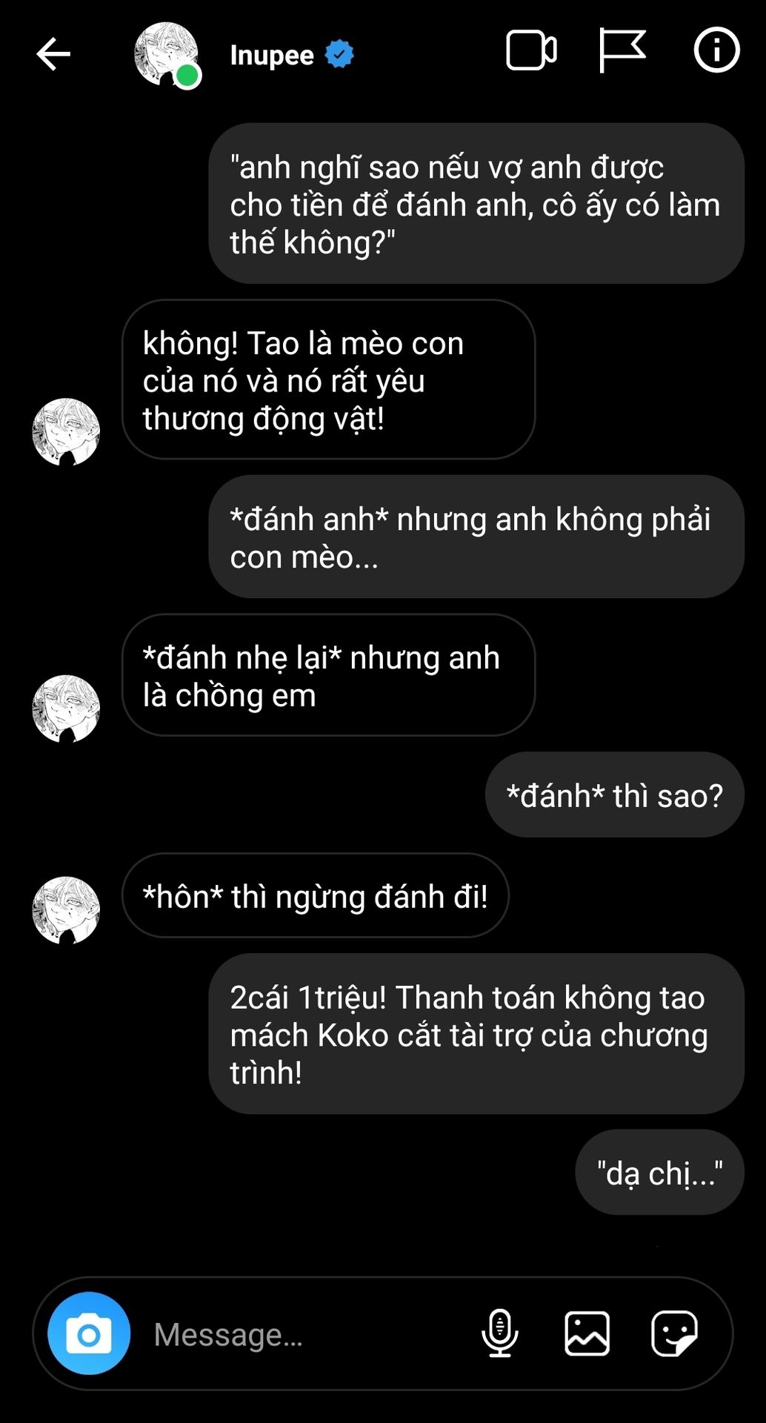Select the '*hôn* thì ngừng đánh đi!' bubble
The image size is (766, 1423).
pos(315,895)
